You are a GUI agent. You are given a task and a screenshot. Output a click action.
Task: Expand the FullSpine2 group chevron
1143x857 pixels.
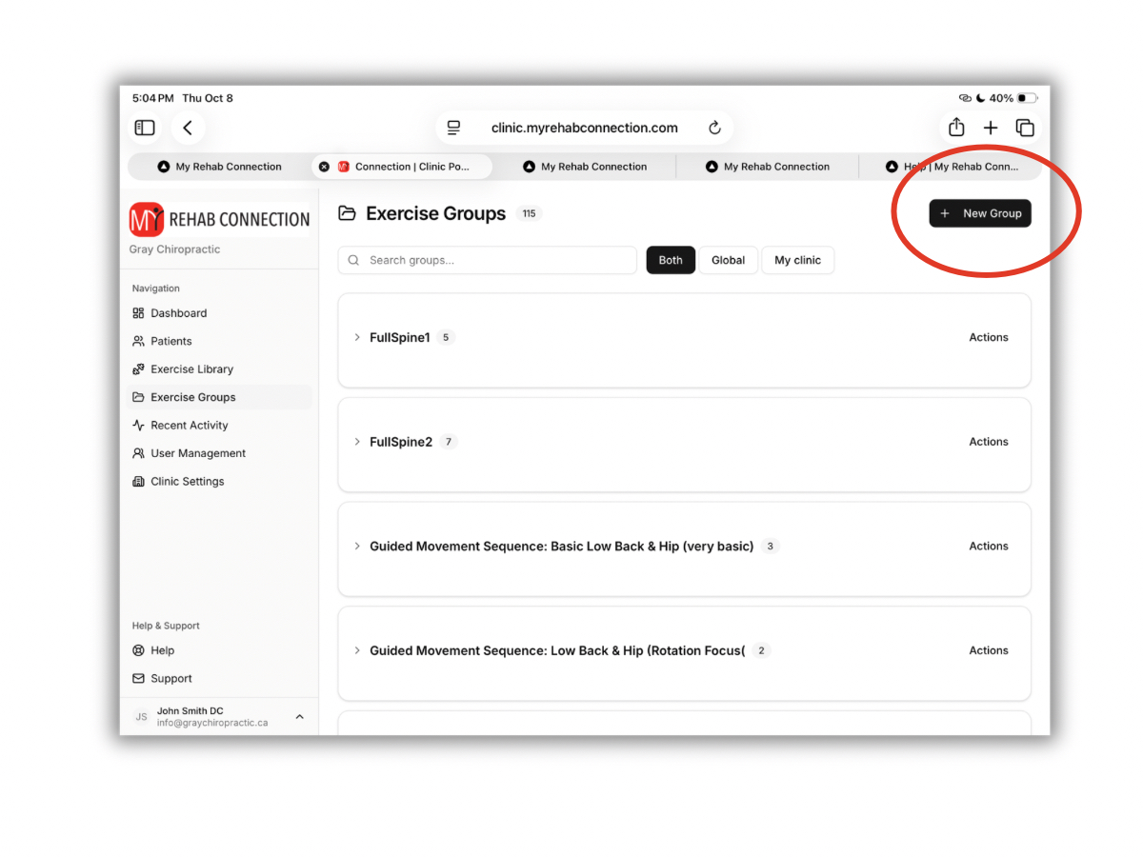coord(357,442)
